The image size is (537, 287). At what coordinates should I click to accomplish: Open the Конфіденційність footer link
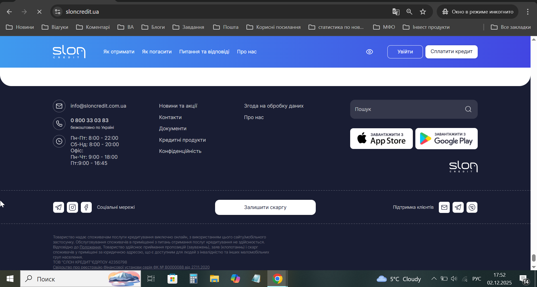click(x=180, y=151)
